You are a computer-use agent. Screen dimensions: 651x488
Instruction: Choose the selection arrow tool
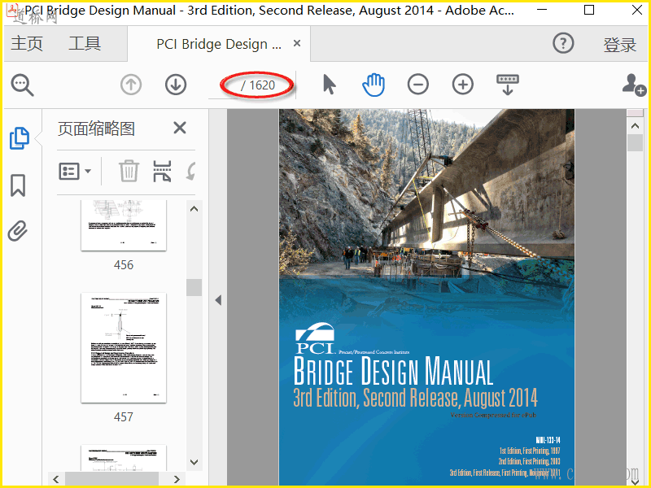point(330,85)
